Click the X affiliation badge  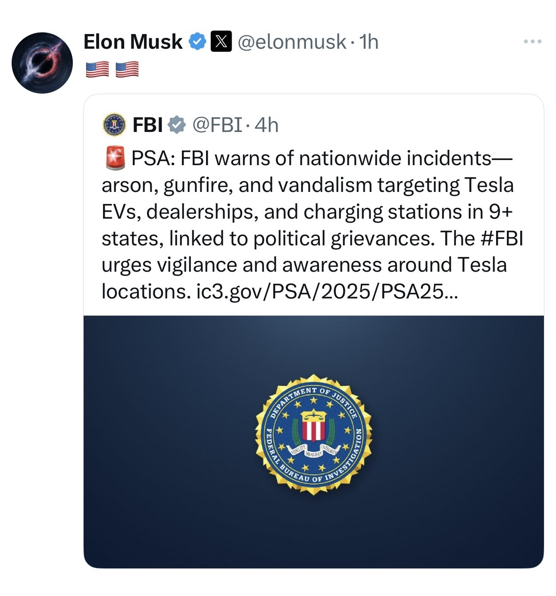(221, 42)
